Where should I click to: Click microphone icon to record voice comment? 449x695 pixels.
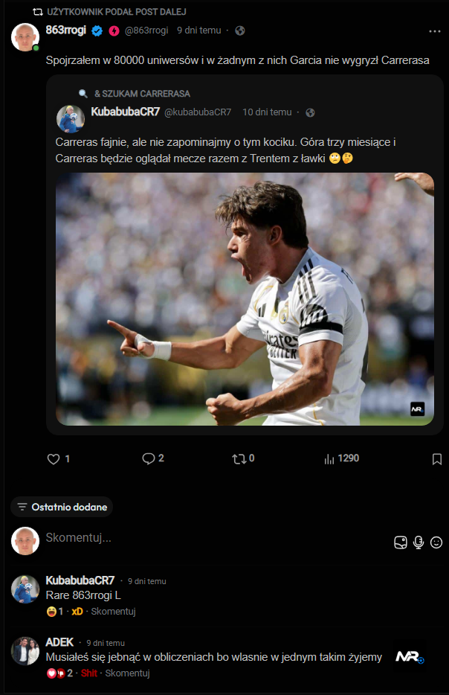click(x=419, y=542)
